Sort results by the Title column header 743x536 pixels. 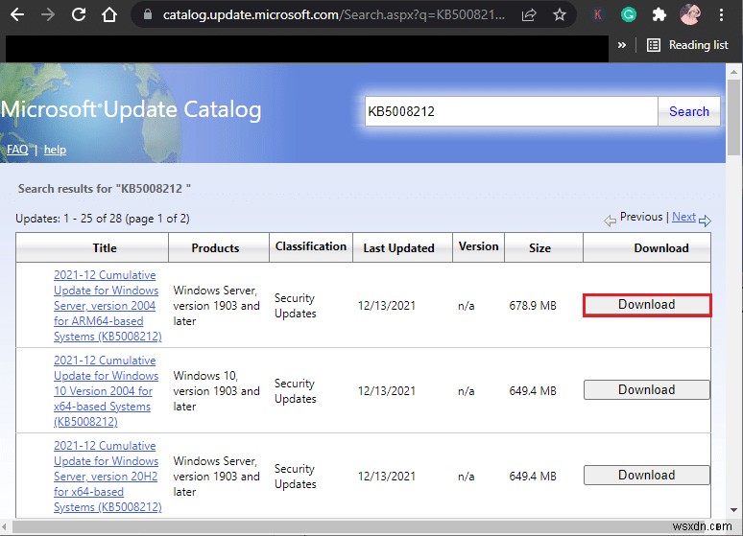[x=105, y=247]
